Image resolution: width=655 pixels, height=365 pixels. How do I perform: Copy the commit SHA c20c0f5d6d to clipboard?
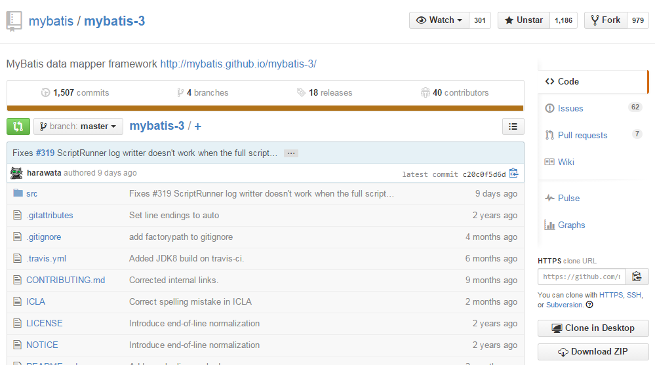click(x=514, y=173)
